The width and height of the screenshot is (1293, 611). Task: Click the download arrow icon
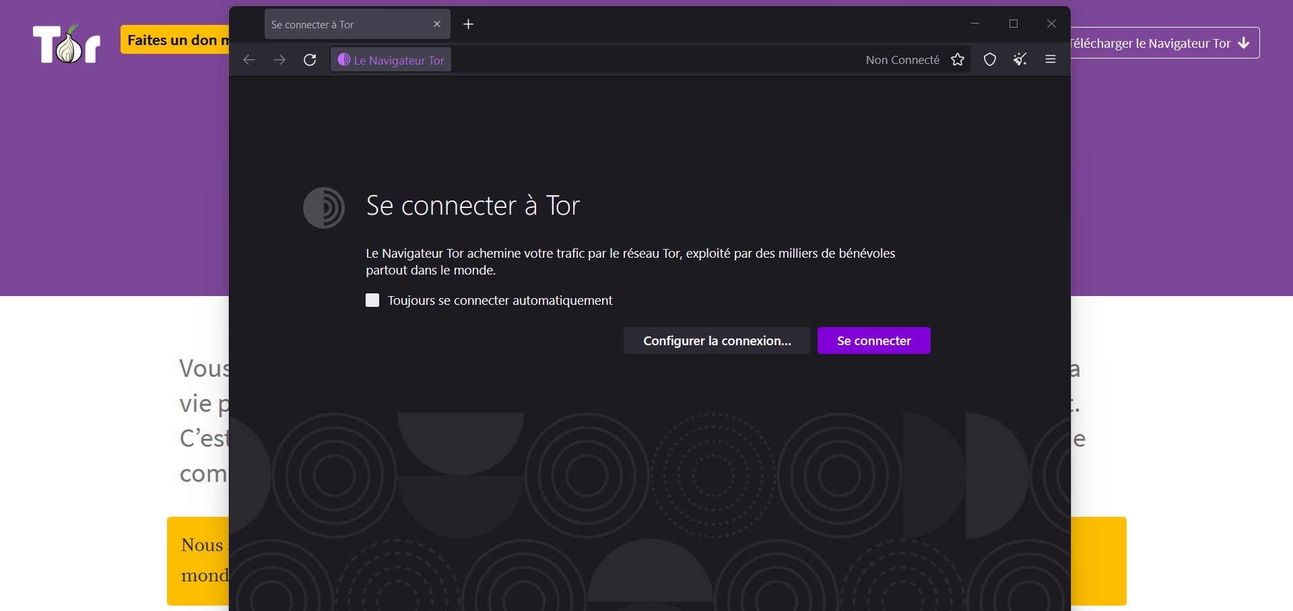1243,43
